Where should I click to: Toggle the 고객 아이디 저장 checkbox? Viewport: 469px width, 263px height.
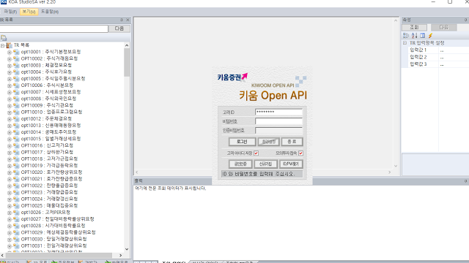256,153
